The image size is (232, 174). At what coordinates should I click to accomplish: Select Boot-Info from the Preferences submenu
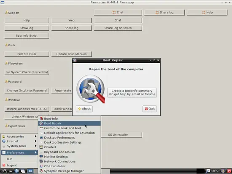coord(70,118)
